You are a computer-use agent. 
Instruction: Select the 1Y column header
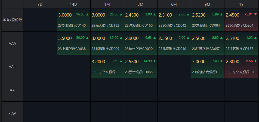click(x=241, y=4)
